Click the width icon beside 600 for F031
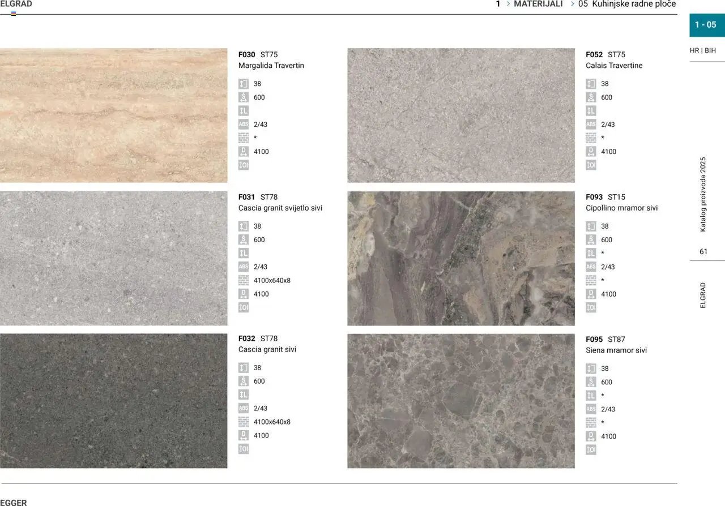725x506 pixels. click(x=244, y=239)
